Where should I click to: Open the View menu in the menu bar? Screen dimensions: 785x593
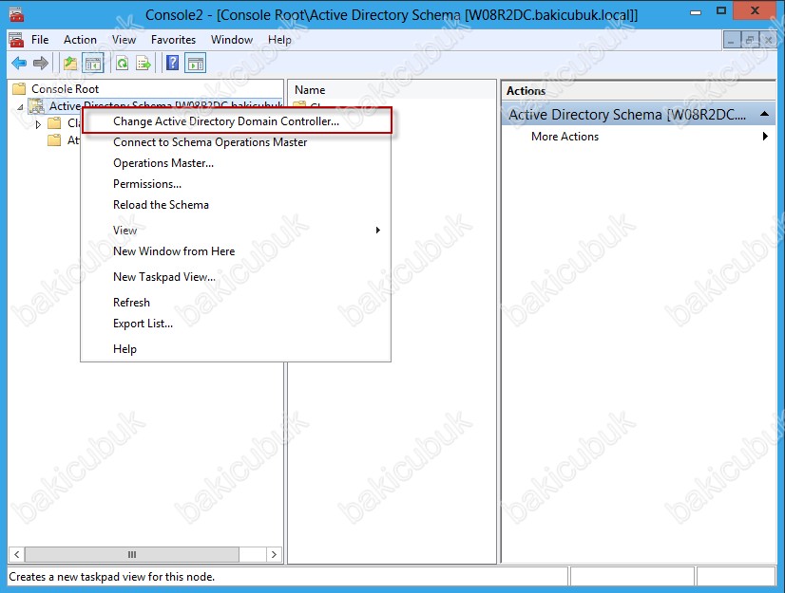[124, 40]
